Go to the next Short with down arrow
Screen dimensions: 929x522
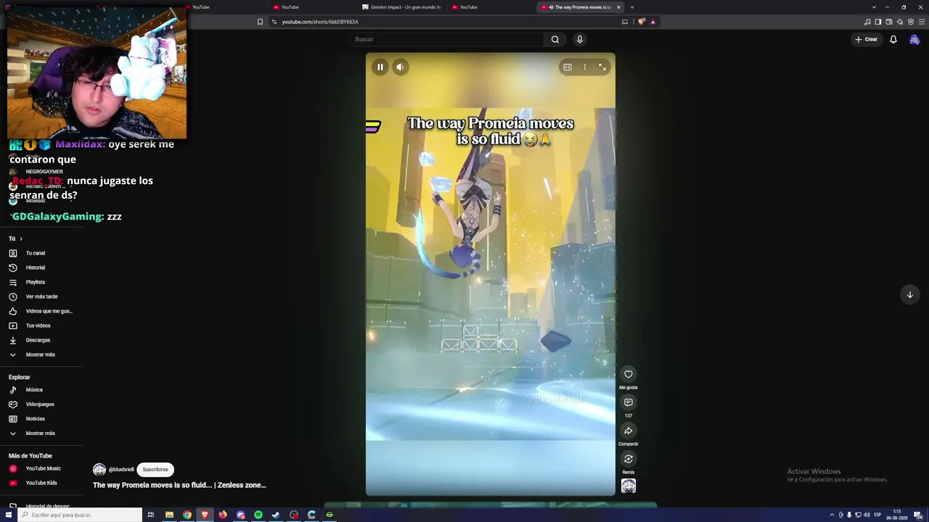click(909, 294)
